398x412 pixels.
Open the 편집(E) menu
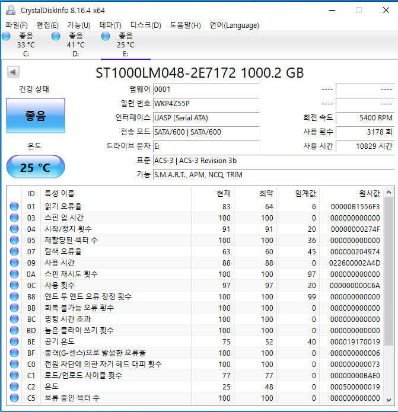[47, 25]
